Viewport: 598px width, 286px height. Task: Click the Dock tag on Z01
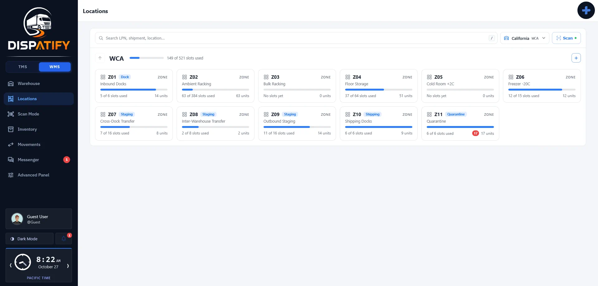pyautogui.click(x=125, y=77)
